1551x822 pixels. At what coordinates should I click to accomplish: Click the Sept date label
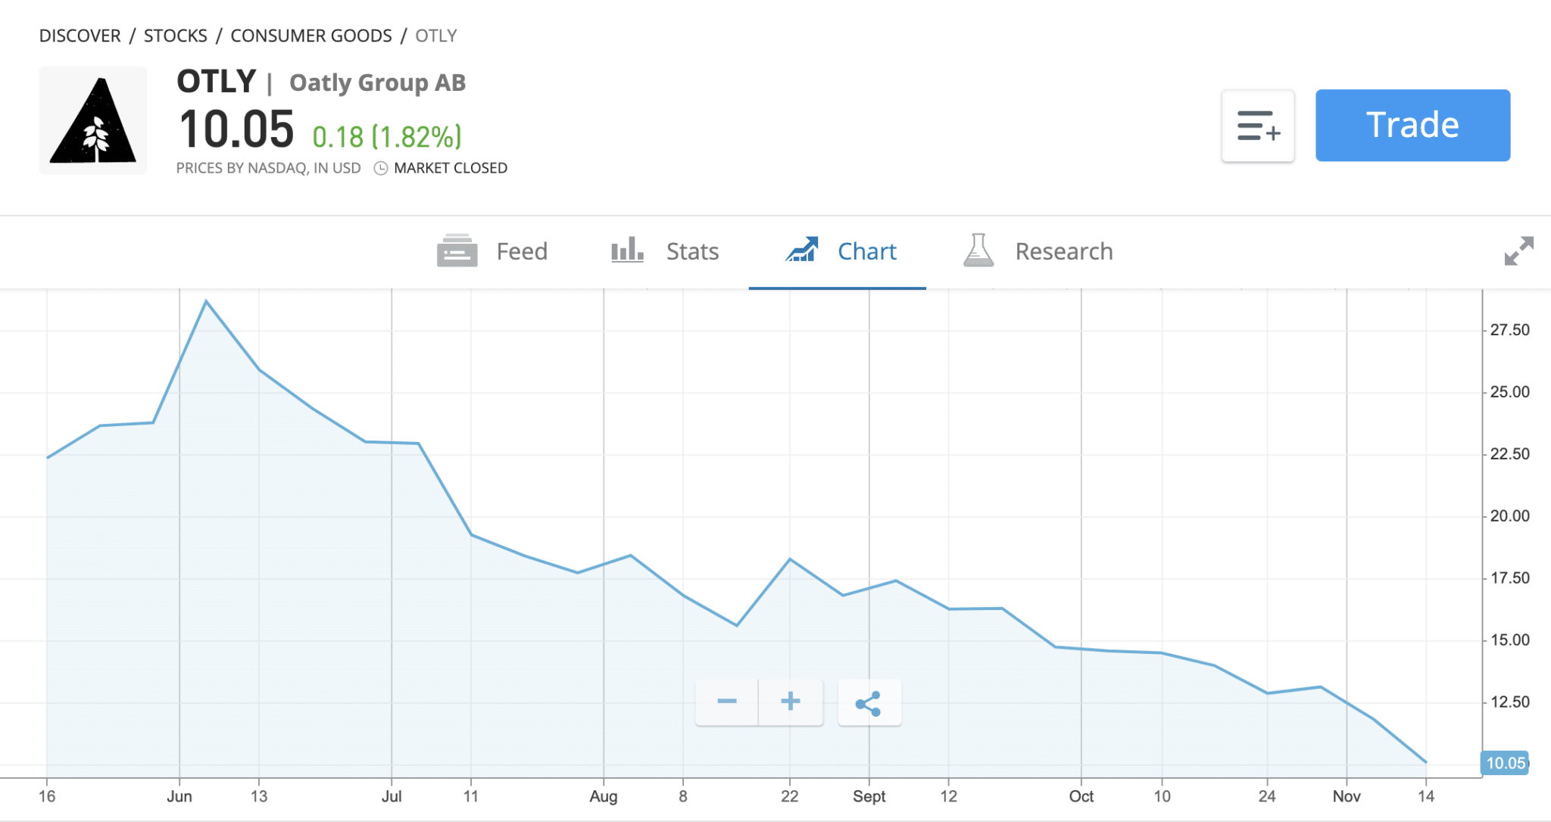[x=869, y=796]
